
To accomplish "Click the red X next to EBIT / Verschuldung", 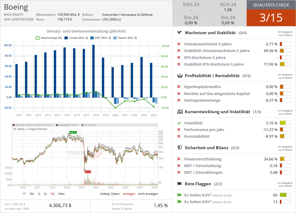I will pyautogui.click(x=179, y=166).
